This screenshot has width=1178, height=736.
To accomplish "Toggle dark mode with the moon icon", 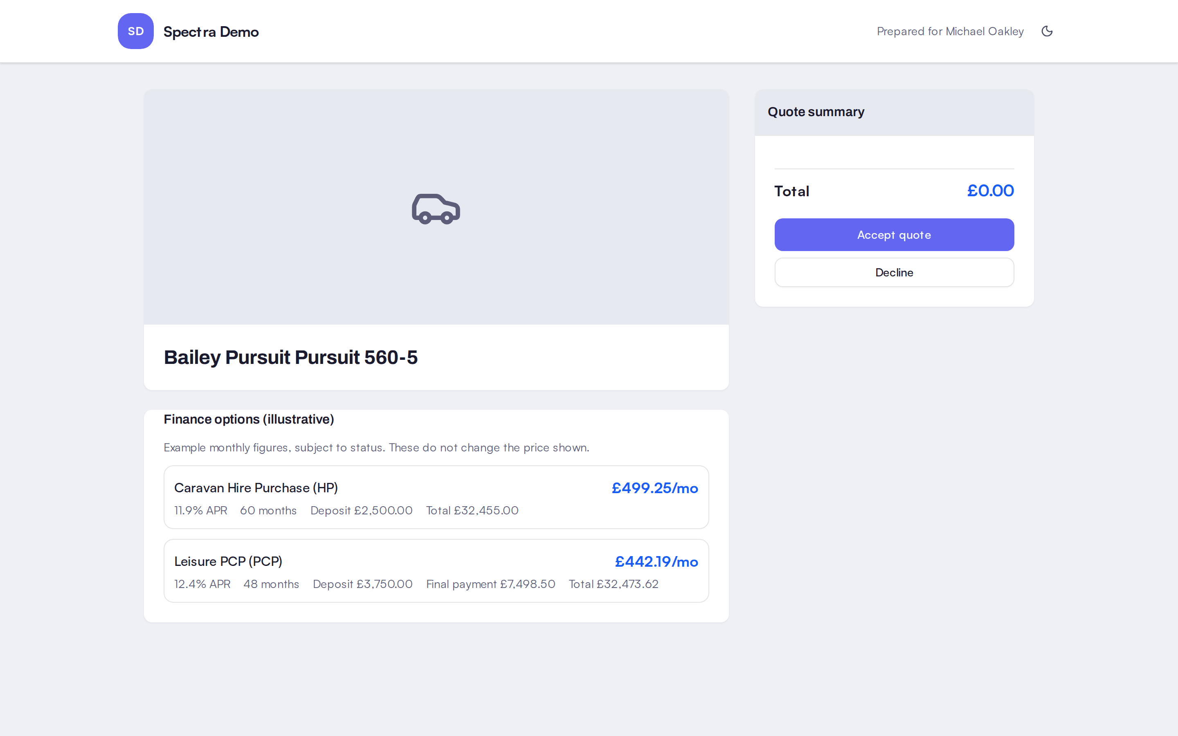I will pos(1047,31).
